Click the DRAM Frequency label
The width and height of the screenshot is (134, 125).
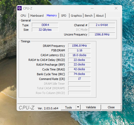coord(54,46)
